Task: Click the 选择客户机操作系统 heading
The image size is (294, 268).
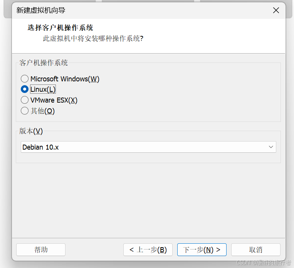Action: coord(60,28)
